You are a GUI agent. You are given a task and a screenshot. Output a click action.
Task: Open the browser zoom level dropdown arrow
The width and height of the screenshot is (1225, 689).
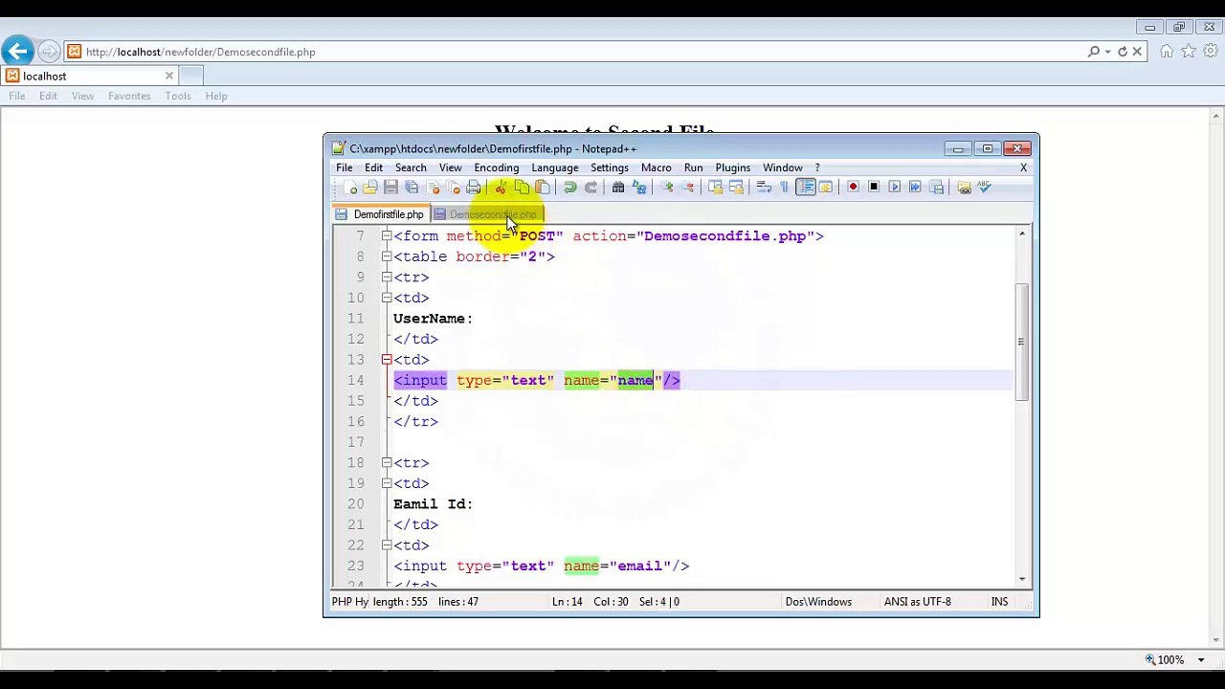(1201, 660)
